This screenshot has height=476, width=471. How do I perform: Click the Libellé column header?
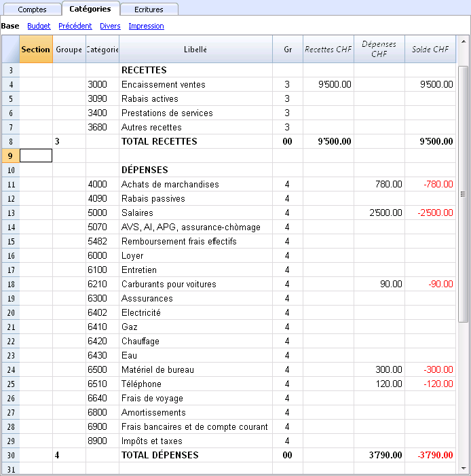(x=195, y=49)
